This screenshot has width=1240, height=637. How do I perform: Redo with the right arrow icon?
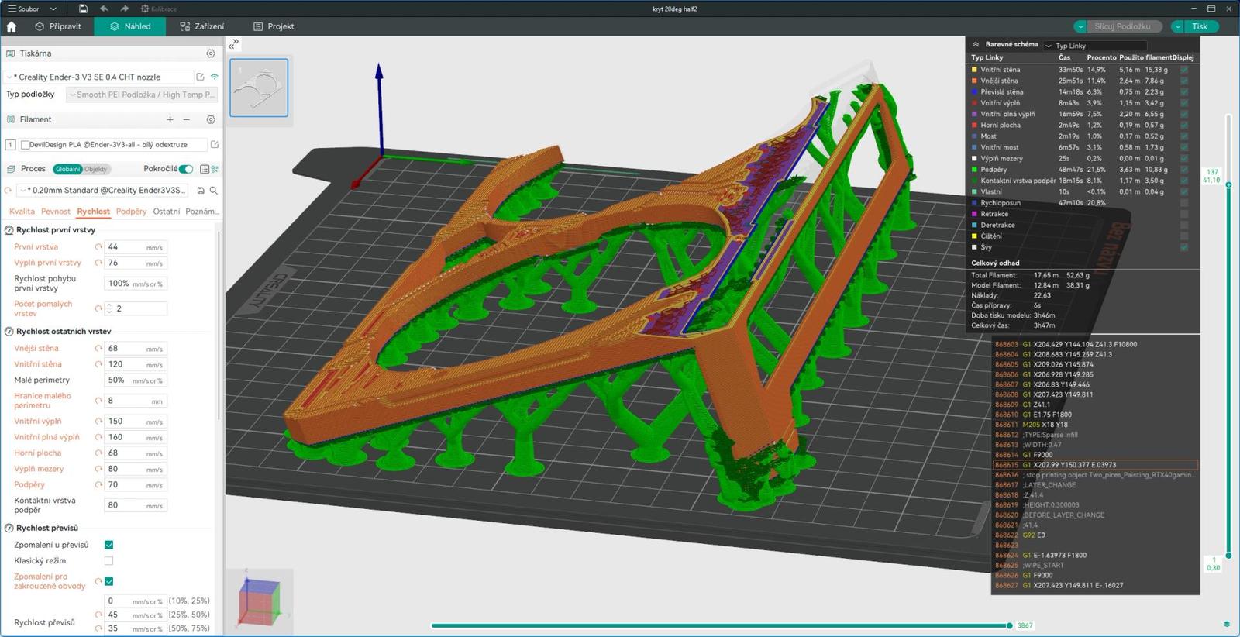124,9
